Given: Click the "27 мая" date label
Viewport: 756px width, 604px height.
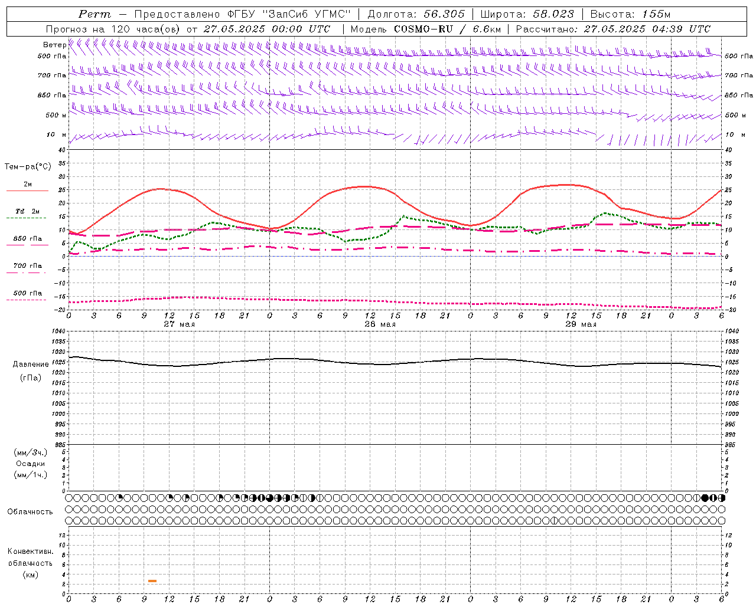Looking at the screenshot, I should (x=179, y=324).
